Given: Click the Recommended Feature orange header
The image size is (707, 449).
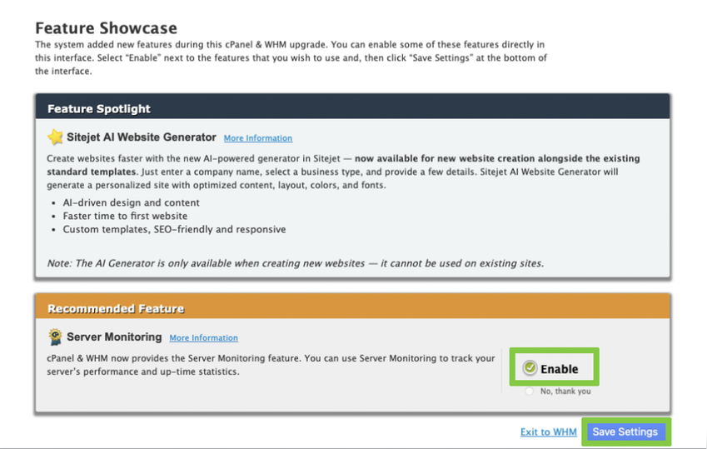Looking at the screenshot, I should (x=116, y=308).
